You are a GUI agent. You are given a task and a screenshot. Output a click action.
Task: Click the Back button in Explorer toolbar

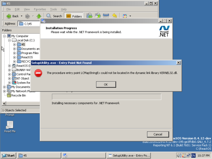pos(13,16)
